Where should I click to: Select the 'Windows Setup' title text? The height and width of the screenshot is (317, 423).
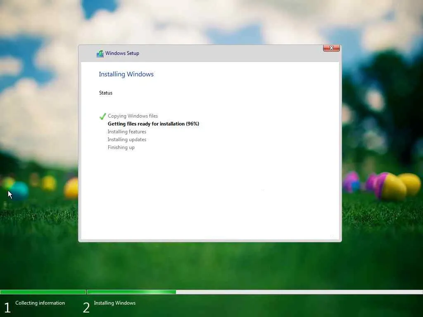tap(122, 53)
